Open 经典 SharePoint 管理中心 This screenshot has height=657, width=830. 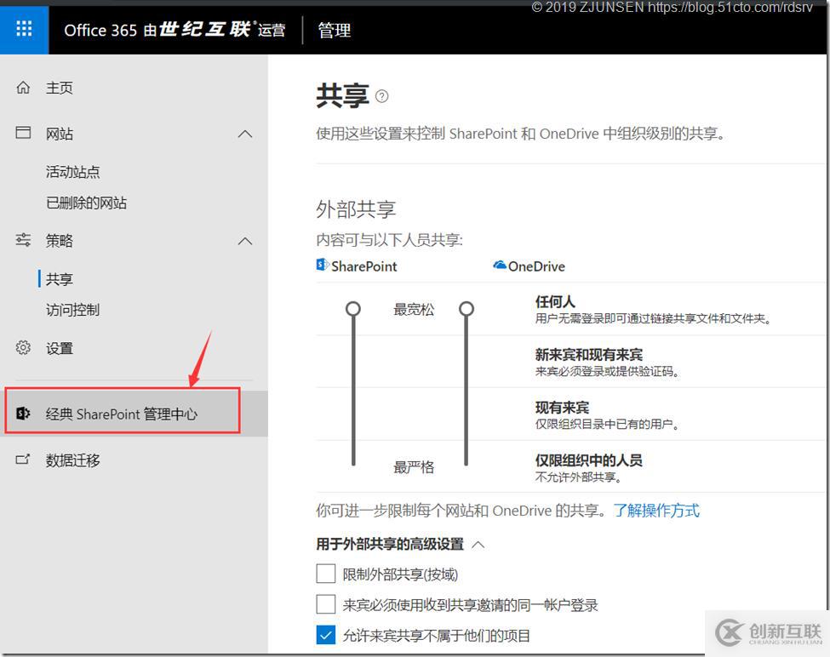pyautogui.click(x=122, y=414)
